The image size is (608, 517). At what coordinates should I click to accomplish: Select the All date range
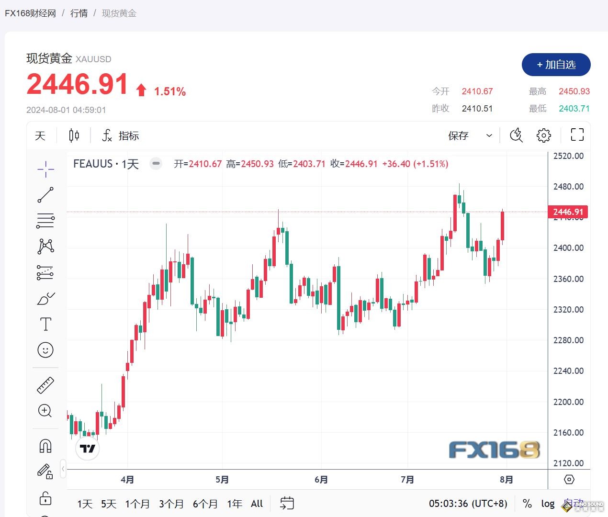point(257,504)
